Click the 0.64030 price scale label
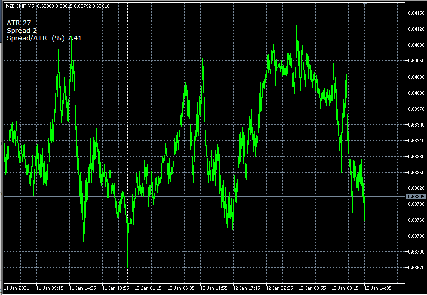Screen dimensions: 427x295 click(416, 77)
